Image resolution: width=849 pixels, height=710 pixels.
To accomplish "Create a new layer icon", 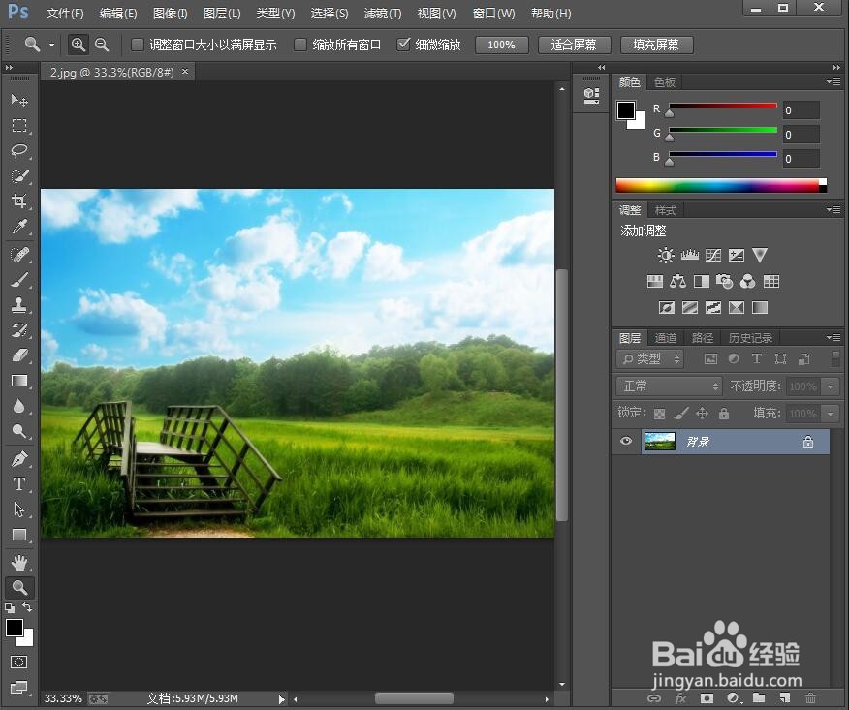I will pos(785,698).
